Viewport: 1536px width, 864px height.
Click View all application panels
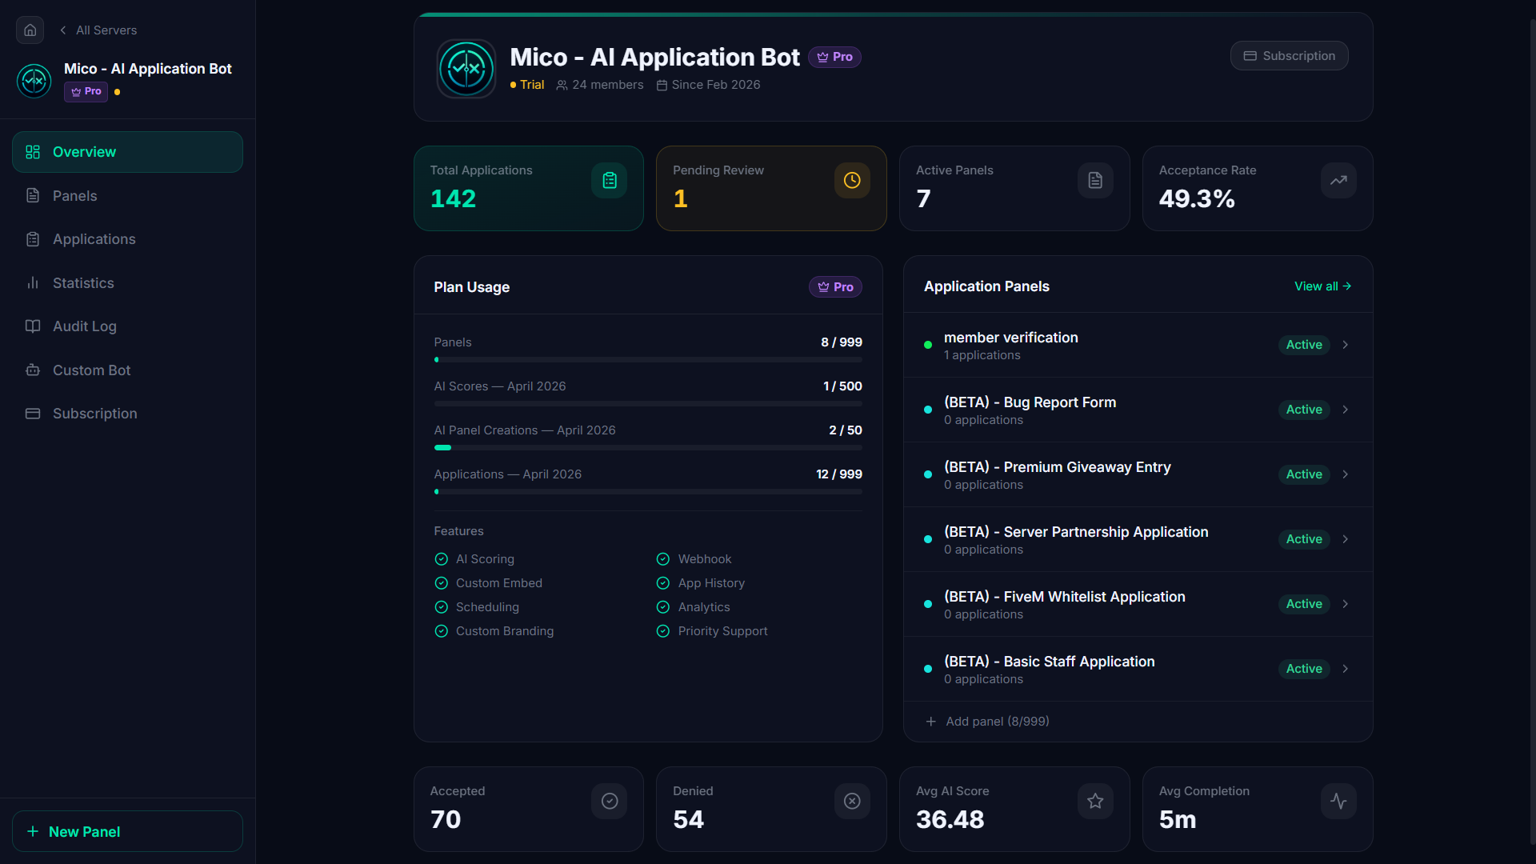(x=1322, y=286)
